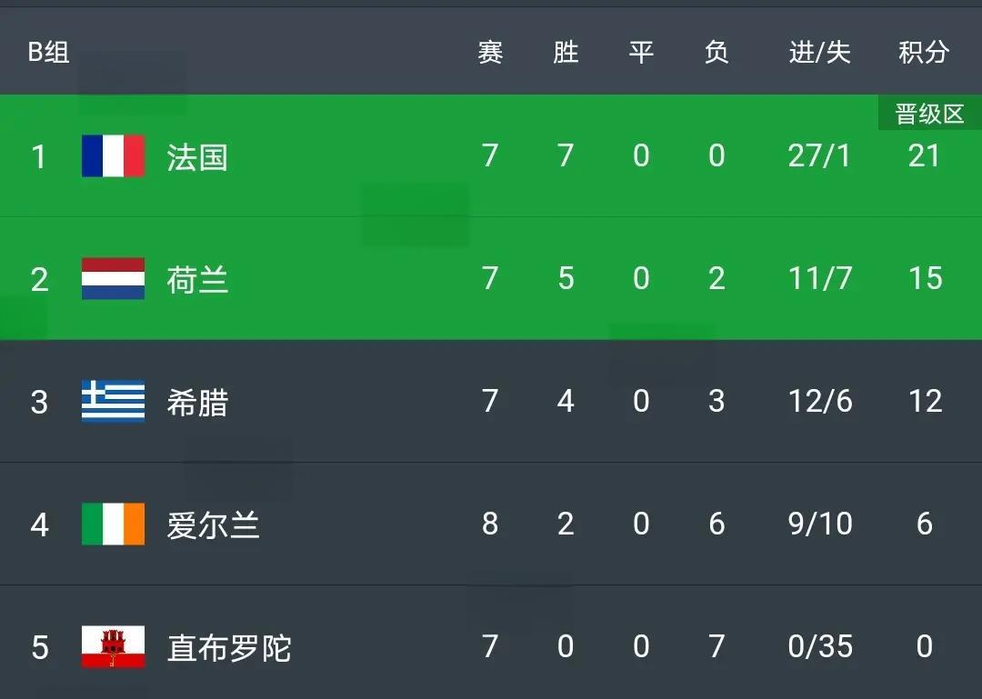Click the Gibraltar flag icon
Screen dimensions: 982x699
click(113, 647)
